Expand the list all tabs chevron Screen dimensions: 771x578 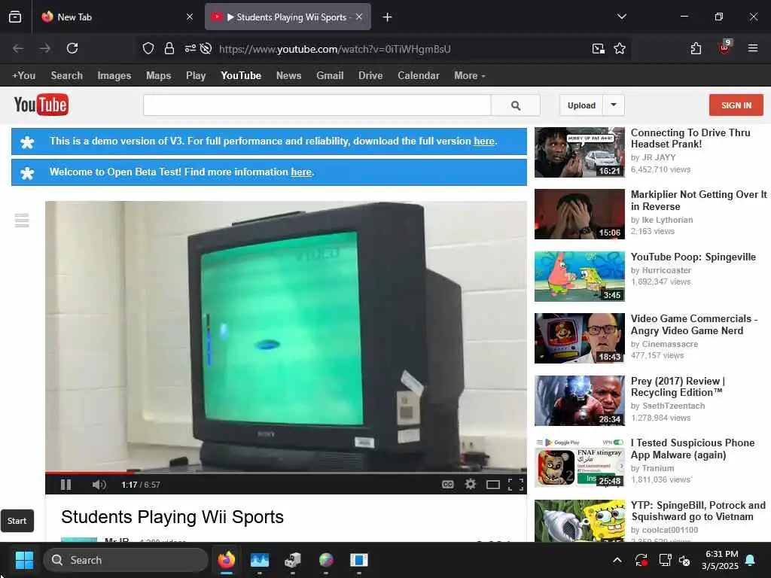621,17
